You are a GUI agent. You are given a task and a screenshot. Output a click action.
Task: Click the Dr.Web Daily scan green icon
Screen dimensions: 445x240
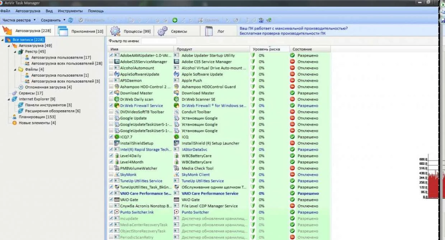(117, 99)
